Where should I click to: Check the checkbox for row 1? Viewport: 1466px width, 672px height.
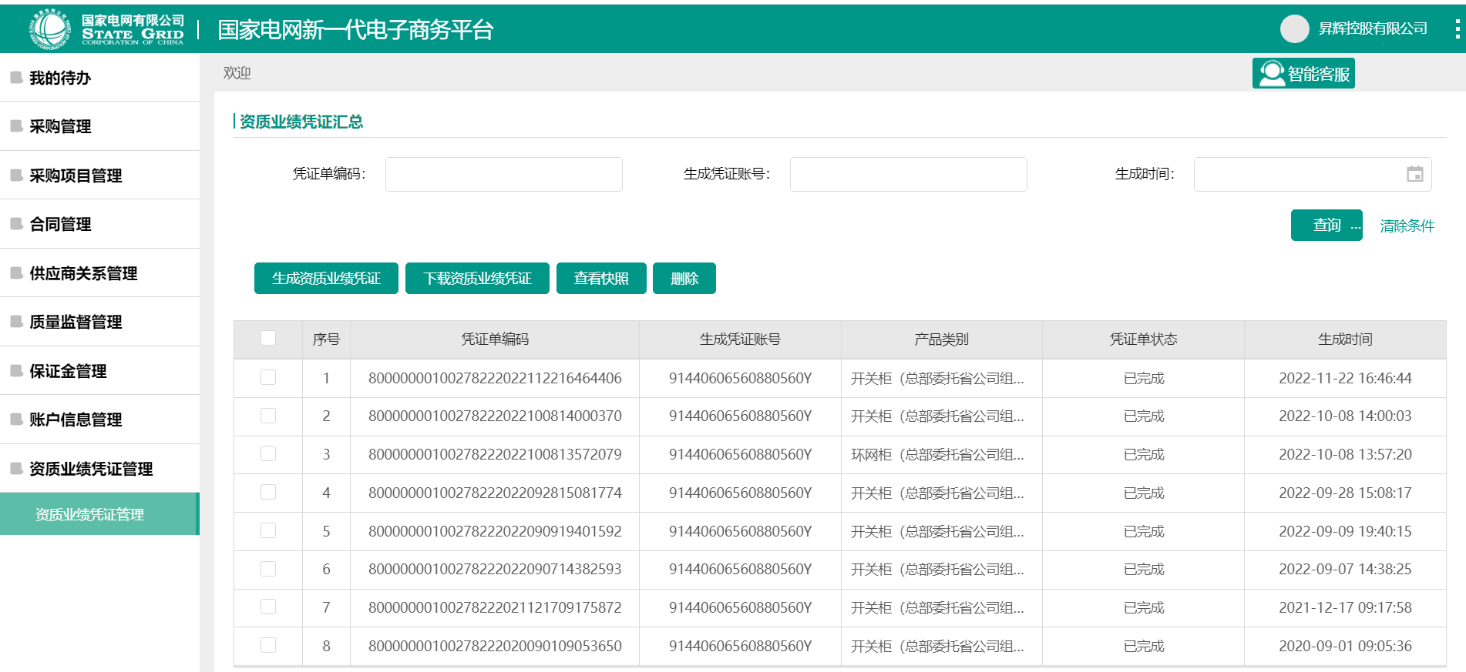click(x=268, y=377)
